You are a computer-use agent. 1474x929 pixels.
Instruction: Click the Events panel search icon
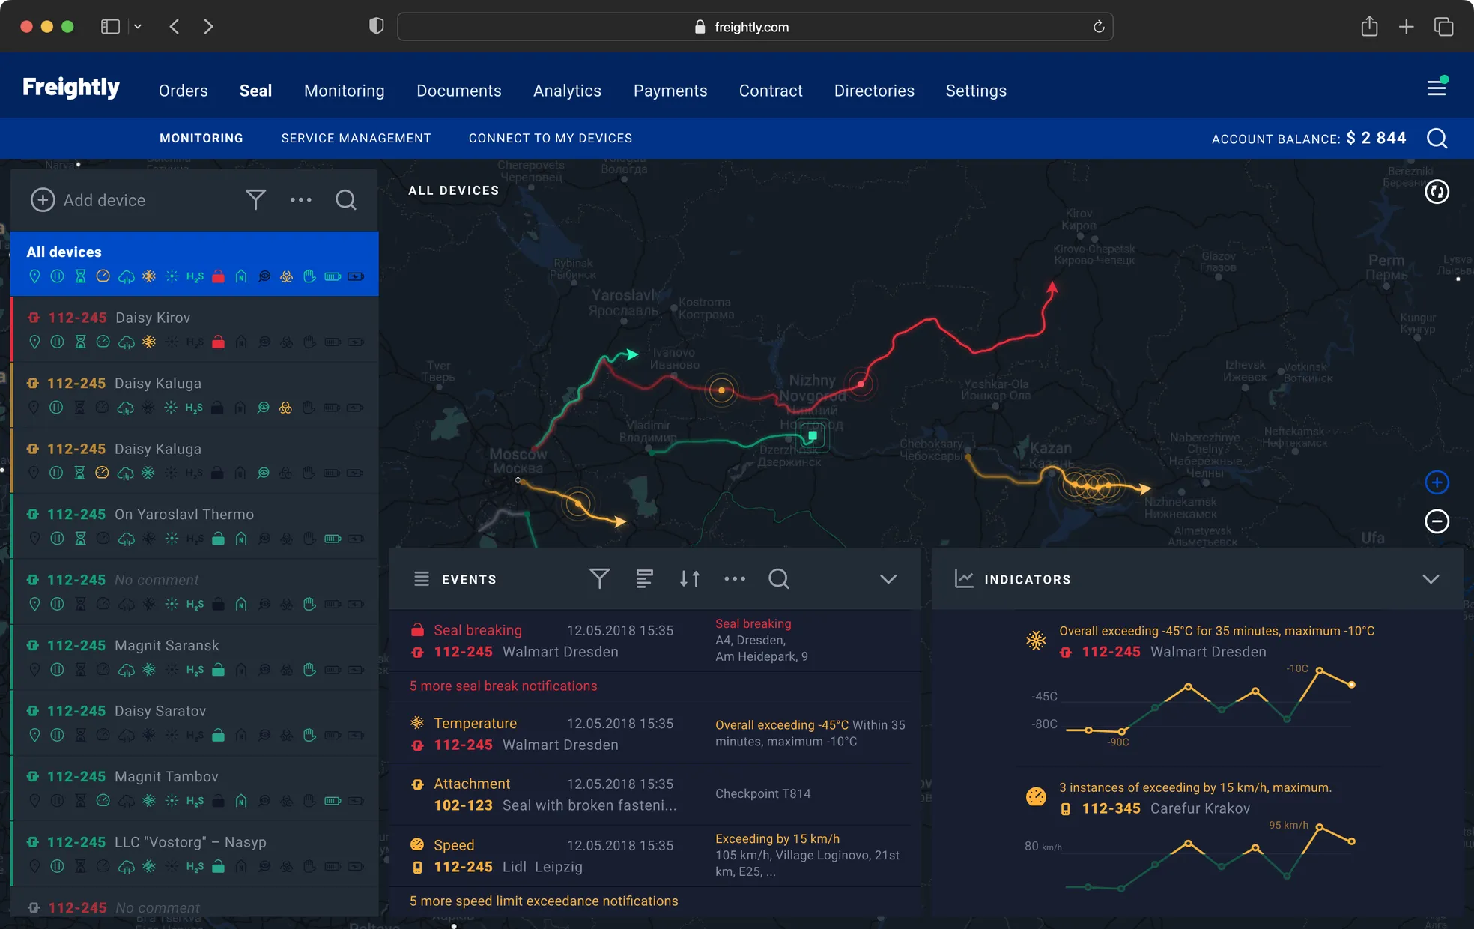click(778, 579)
